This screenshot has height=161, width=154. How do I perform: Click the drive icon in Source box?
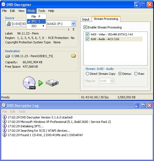tap(9, 24)
